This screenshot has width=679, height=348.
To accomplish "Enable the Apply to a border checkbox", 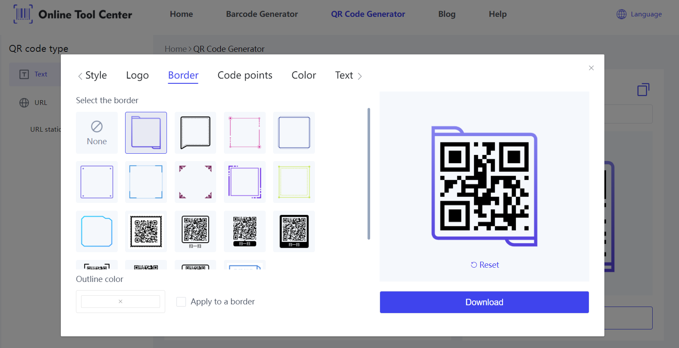I will pyautogui.click(x=181, y=302).
